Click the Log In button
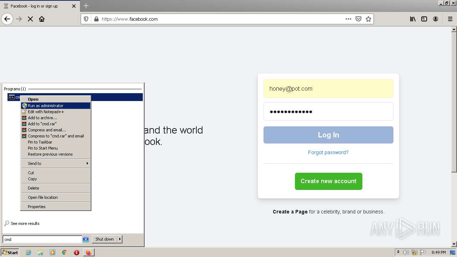 click(x=328, y=135)
